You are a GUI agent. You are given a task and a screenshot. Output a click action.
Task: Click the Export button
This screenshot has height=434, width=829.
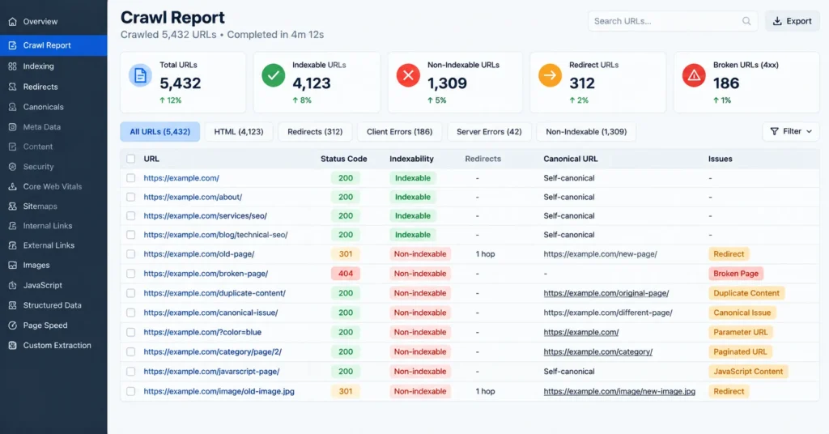point(792,21)
